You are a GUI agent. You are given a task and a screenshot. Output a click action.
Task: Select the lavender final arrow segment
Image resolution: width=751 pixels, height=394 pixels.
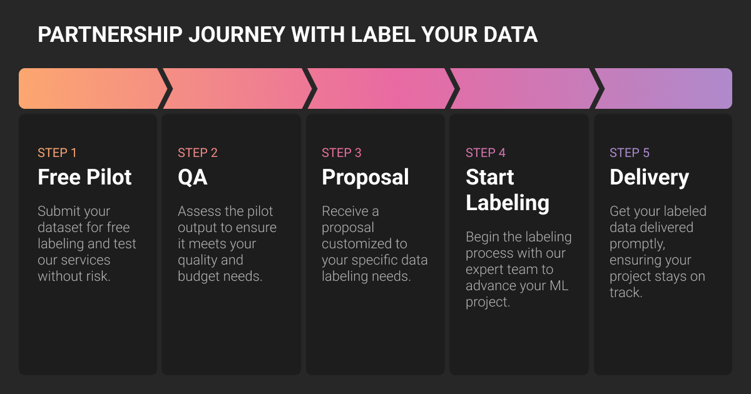click(667, 88)
